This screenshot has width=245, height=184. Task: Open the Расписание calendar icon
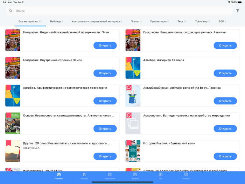tap(110, 174)
